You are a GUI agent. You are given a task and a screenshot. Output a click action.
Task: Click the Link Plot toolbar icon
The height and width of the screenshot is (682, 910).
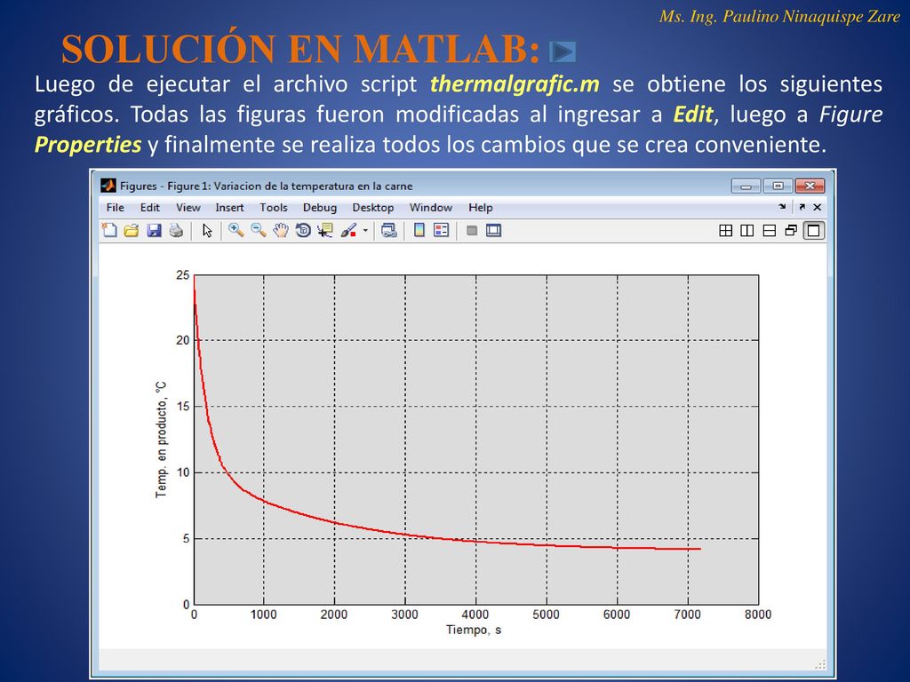click(x=389, y=231)
